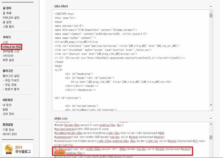Click the <h1> blog title link line
This screenshot has width=223, height=158.
[x=121, y=82]
